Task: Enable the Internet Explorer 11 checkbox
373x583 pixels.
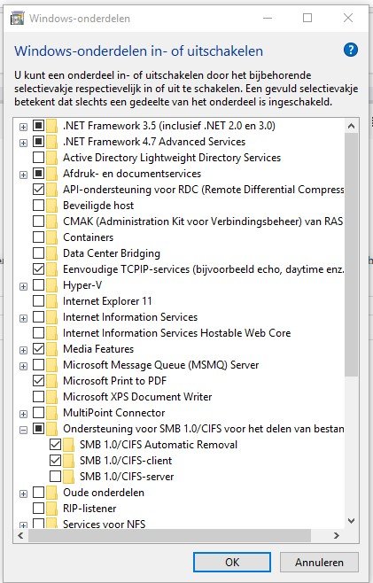Action: point(39,300)
